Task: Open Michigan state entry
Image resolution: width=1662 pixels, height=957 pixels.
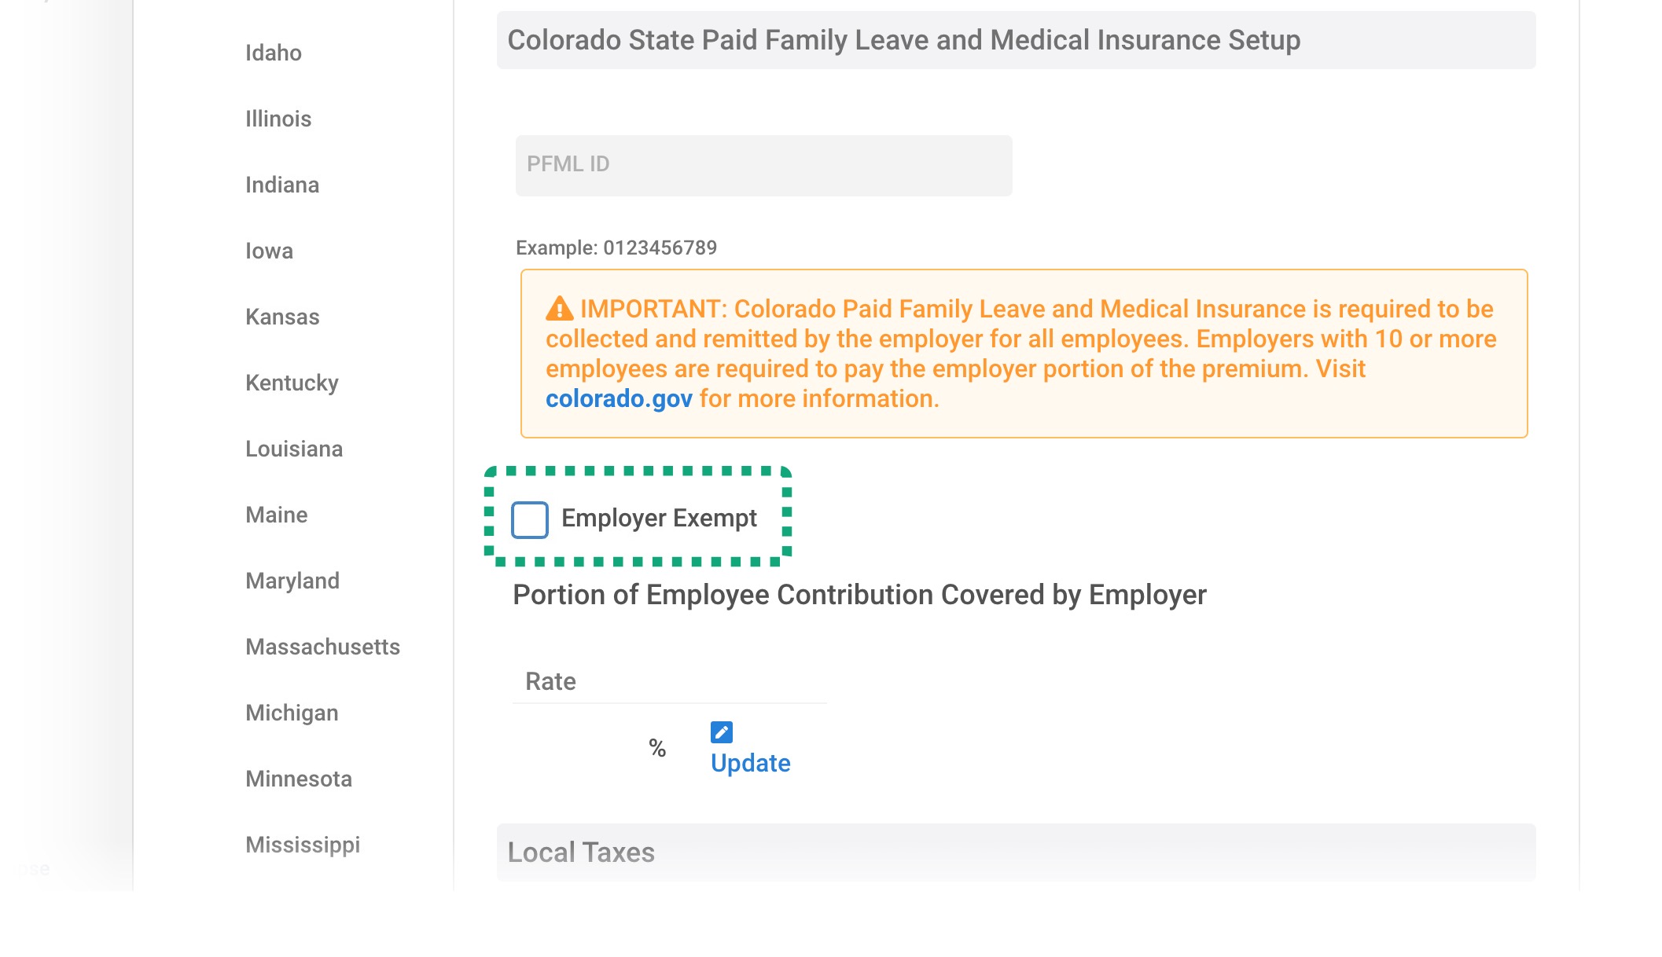Action: pyautogui.click(x=292, y=713)
